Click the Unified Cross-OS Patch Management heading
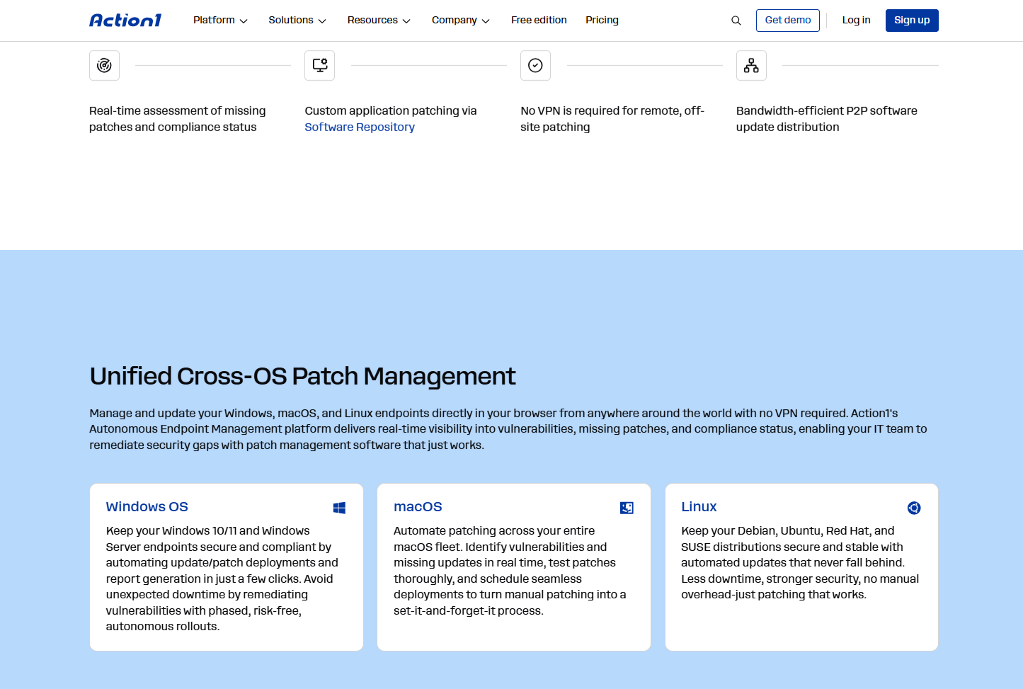Screen dimensions: 1023x689 [302, 376]
